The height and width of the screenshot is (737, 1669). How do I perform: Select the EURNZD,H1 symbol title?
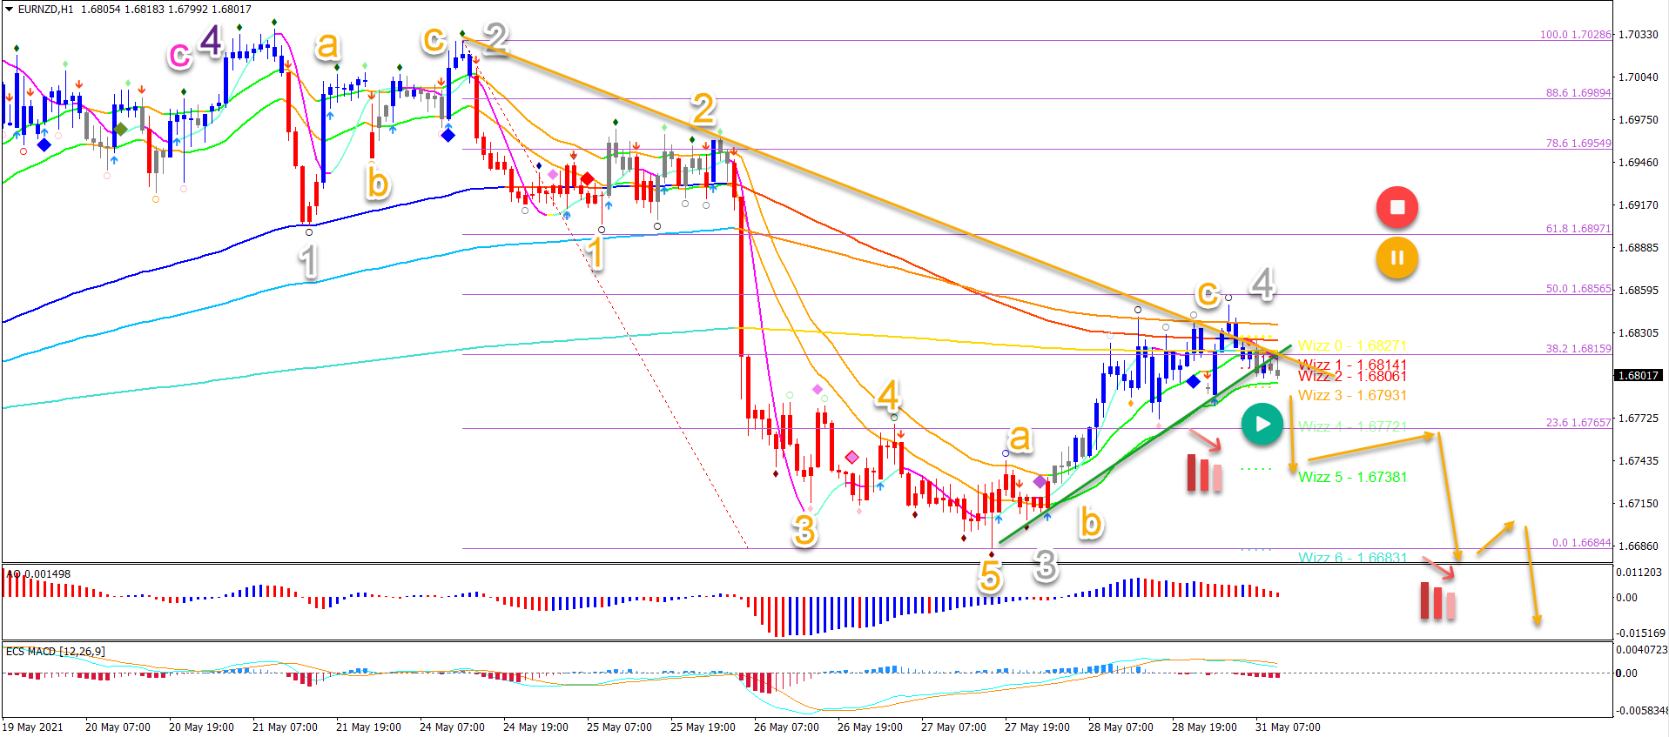coord(46,10)
